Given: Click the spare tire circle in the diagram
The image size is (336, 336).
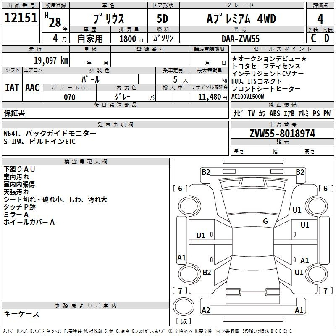Looking at the screenshot, I should [x=184, y=307].
